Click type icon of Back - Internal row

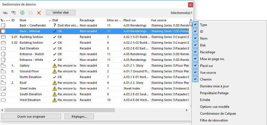3,31
